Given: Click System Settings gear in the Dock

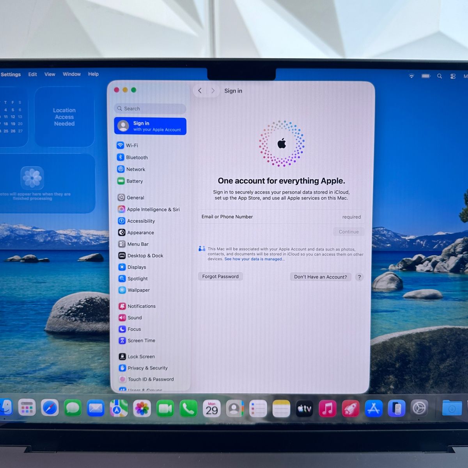Looking at the screenshot, I should (420, 408).
